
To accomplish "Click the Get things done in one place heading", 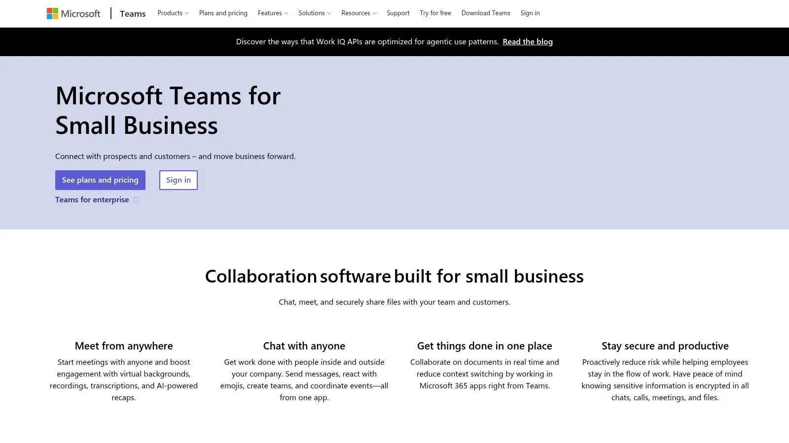I will 485,346.
